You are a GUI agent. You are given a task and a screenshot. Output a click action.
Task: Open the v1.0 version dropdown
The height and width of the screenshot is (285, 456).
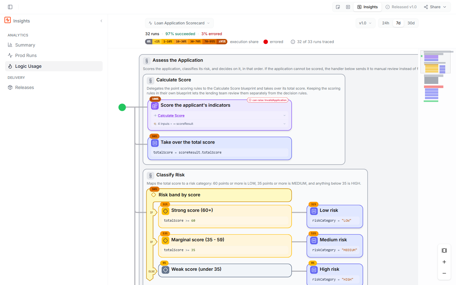coord(365,23)
